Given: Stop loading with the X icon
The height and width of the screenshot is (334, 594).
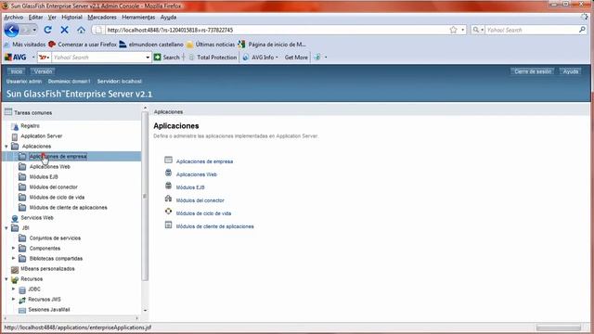Looking at the screenshot, I should pos(64,30).
